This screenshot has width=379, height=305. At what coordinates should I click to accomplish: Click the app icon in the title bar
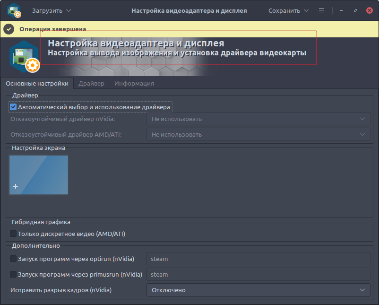pyautogui.click(x=14, y=11)
